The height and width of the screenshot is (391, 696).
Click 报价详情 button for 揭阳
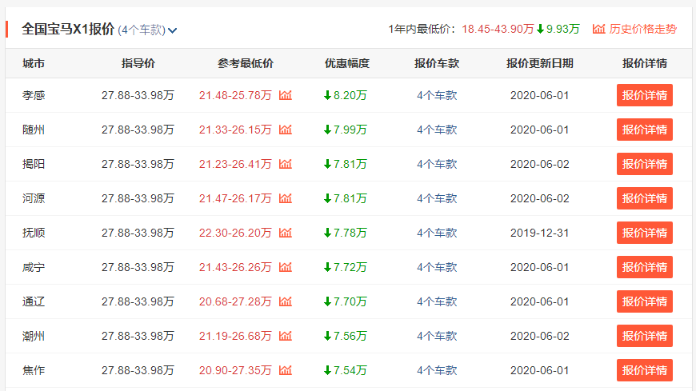tap(645, 164)
